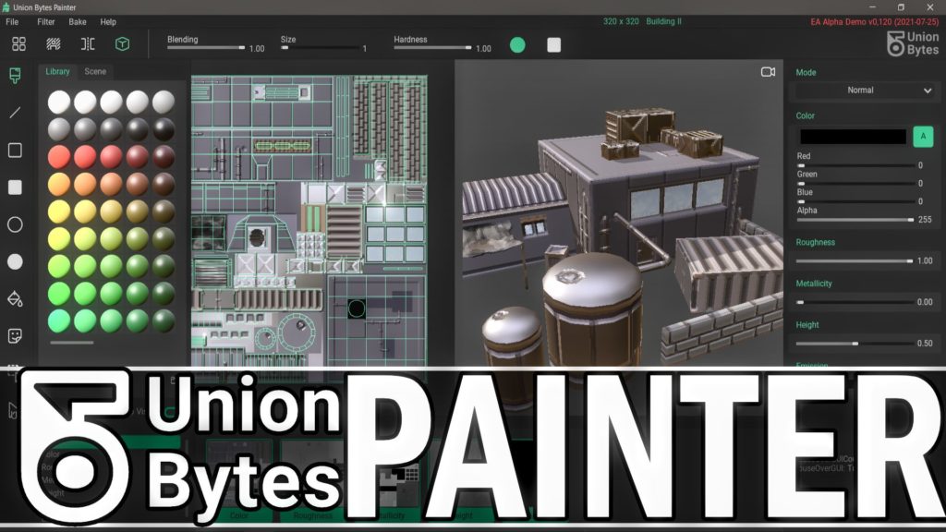Click the green A button beside color

point(923,137)
